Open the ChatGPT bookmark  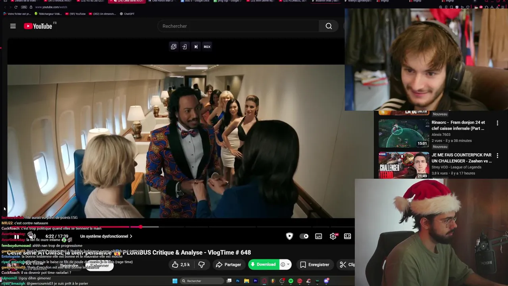[x=127, y=14]
